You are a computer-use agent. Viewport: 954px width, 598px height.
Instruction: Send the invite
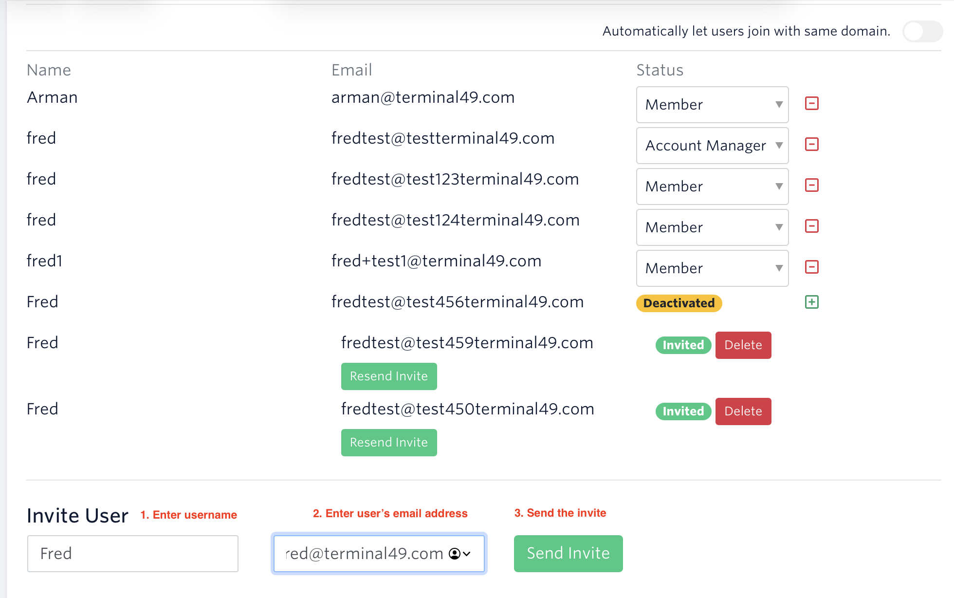coord(568,554)
